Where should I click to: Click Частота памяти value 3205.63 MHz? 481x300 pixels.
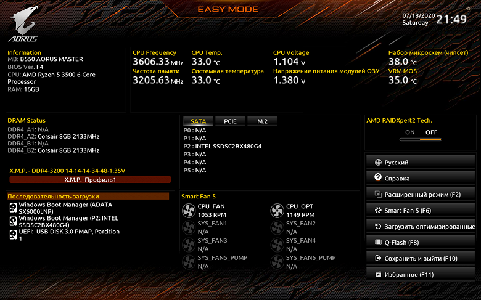158,80
